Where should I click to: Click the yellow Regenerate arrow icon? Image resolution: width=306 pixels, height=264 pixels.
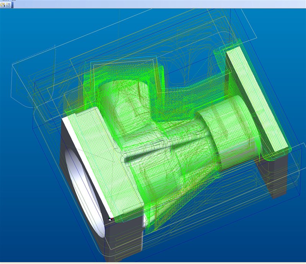coord(3,5)
